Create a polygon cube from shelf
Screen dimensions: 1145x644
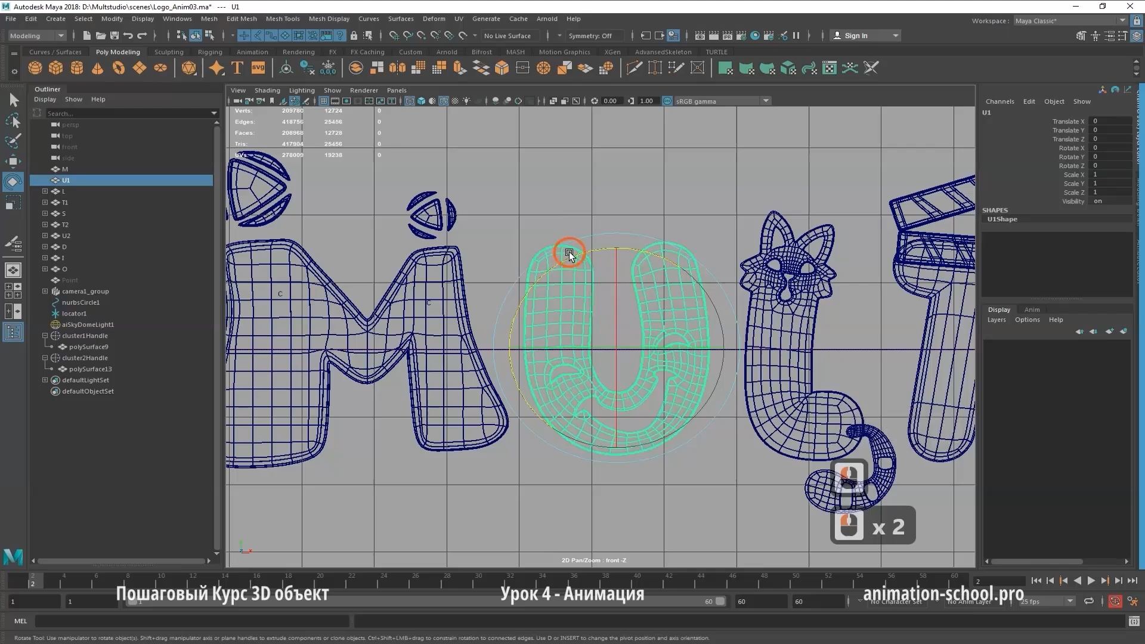tap(56, 68)
